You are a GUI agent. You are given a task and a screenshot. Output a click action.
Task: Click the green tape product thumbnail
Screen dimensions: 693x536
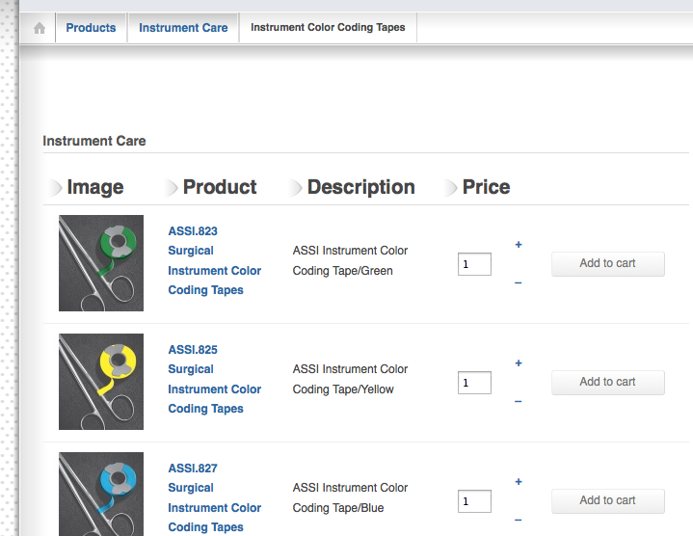click(x=101, y=263)
